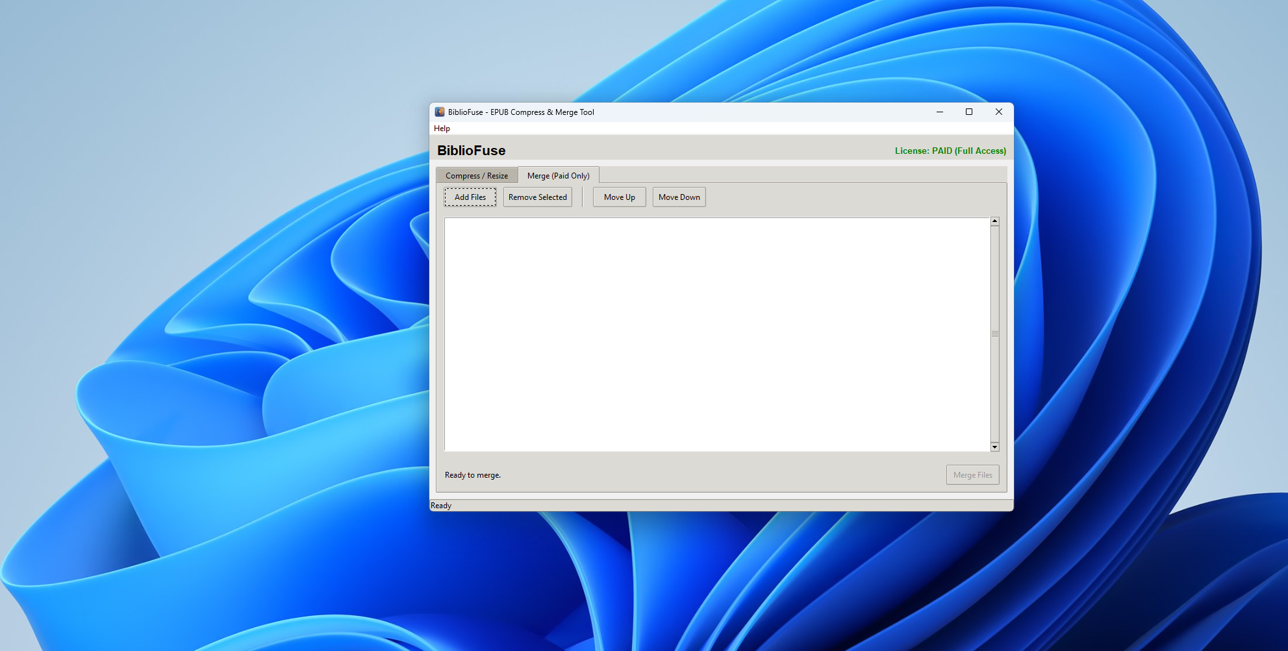The width and height of the screenshot is (1288, 651).
Task: Open the Help menu
Action: [x=442, y=128]
